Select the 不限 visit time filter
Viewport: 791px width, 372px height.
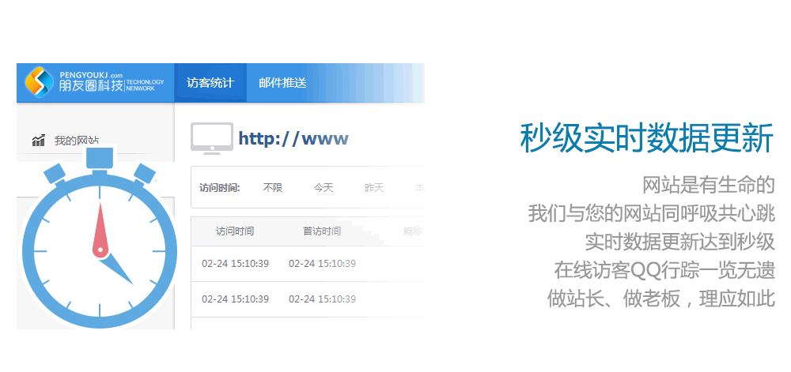point(273,187)
